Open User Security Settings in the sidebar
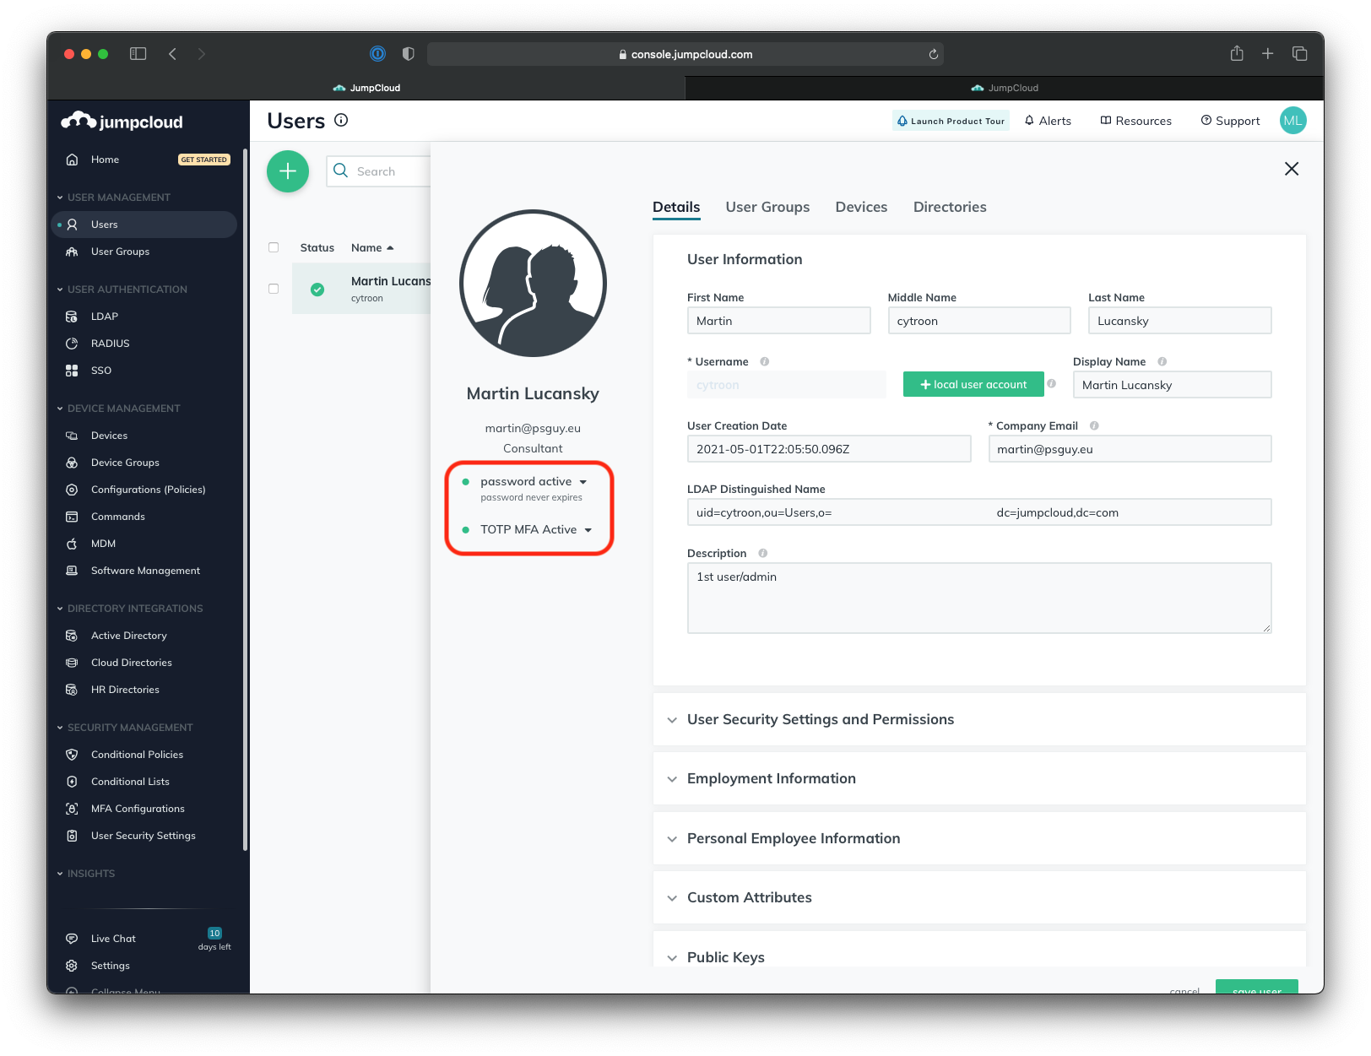 point(143,836)
